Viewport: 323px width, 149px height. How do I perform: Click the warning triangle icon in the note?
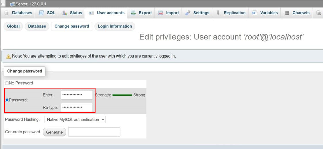(8, 56)
